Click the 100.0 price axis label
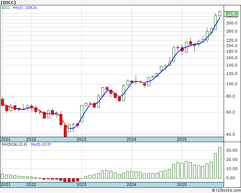The image size is (241, 193). [x=232, y=84]
